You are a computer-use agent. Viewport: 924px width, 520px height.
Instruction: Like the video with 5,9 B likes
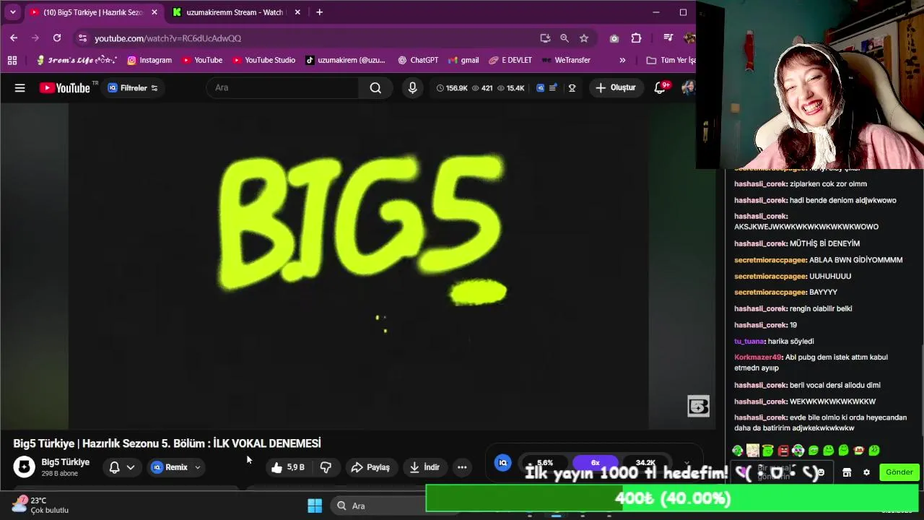288,467
